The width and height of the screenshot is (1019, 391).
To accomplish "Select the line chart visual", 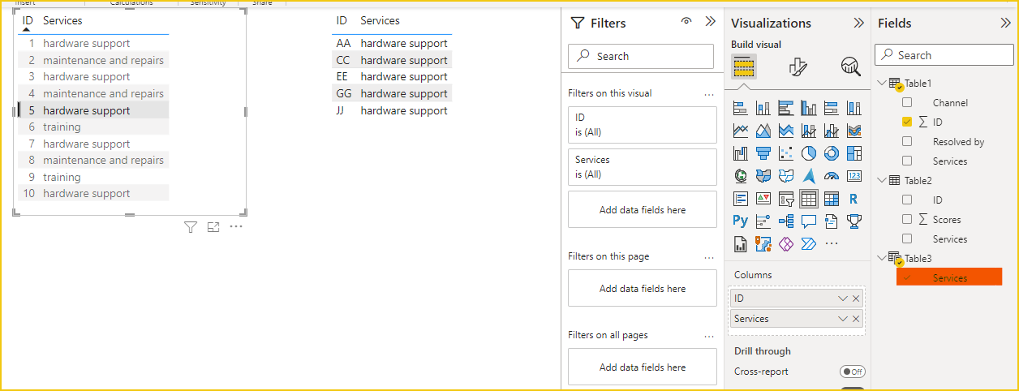I will click(x=740, y=131).
